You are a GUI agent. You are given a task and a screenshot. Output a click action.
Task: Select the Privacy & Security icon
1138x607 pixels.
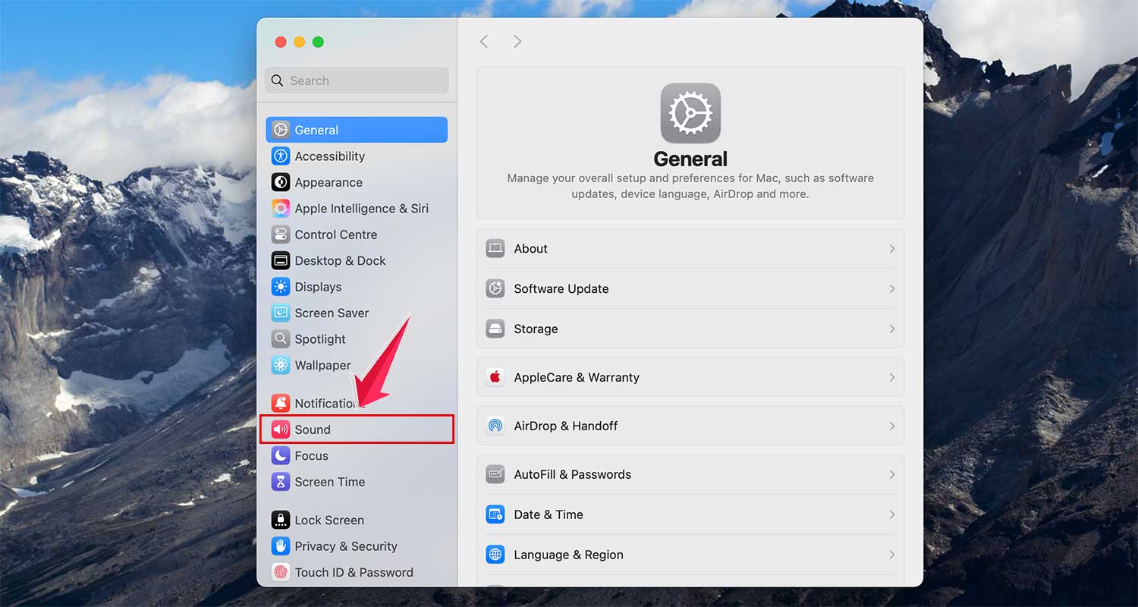pos(281,546)
